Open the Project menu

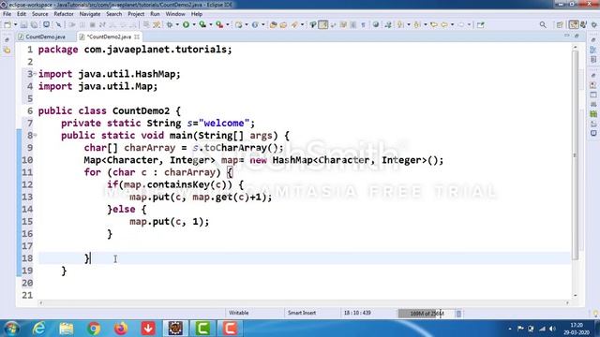(x=136, y=14)
